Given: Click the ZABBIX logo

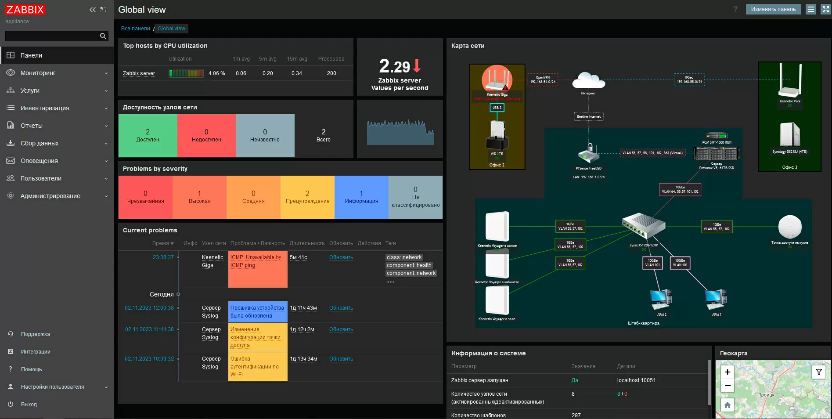Looking at the screenshot, I should [x=25, y=10].
